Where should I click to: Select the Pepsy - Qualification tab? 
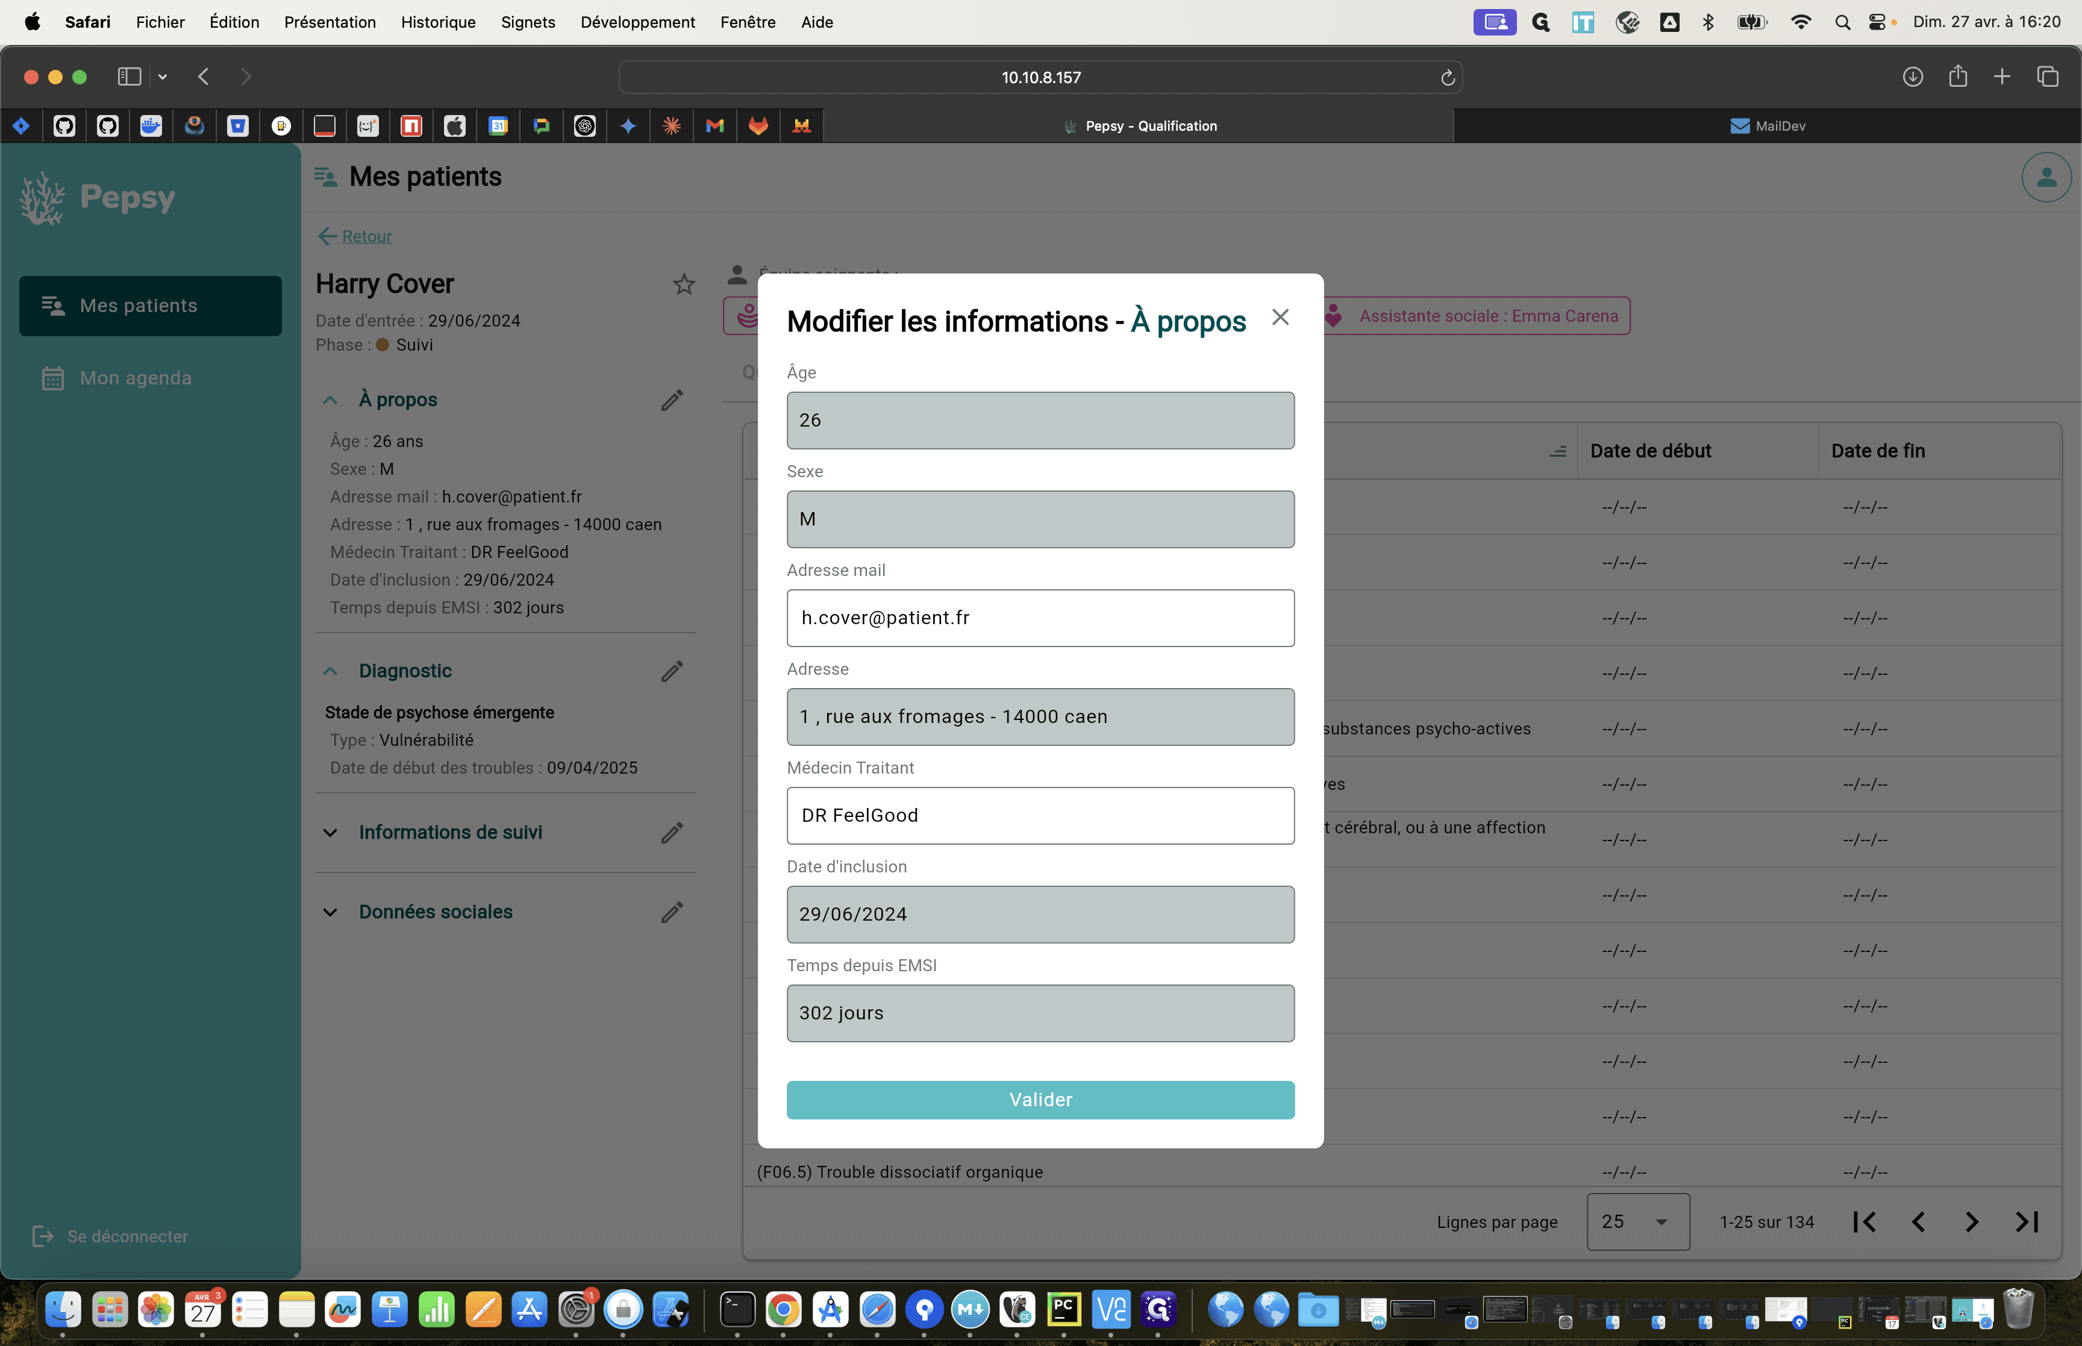[1139, 126]
